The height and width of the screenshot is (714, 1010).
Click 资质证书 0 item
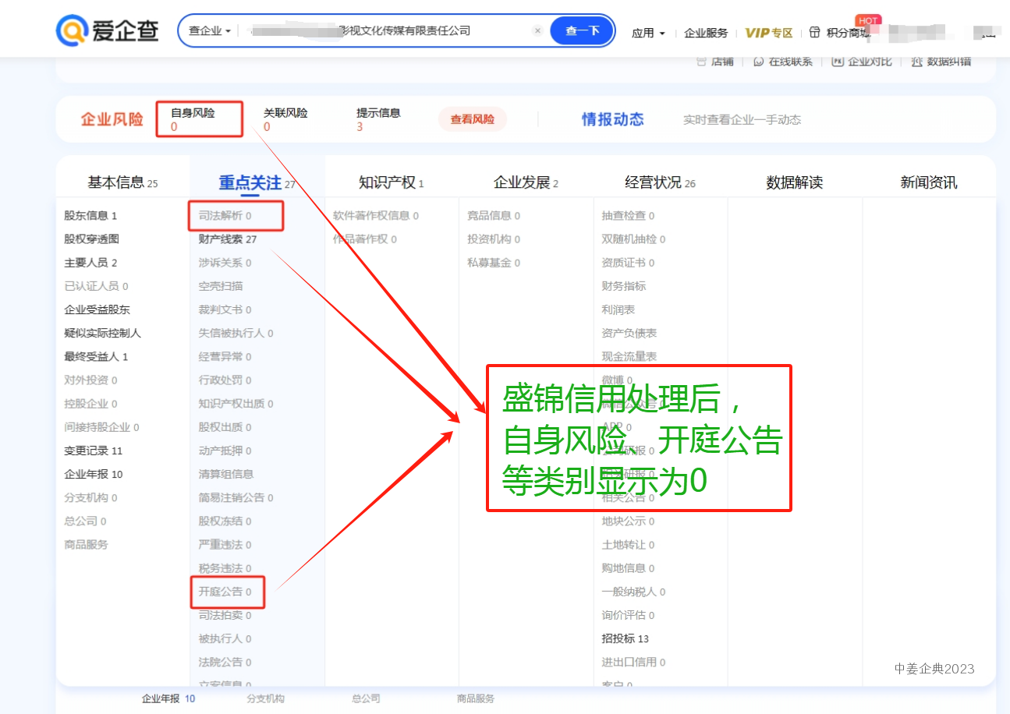(628, 263)
